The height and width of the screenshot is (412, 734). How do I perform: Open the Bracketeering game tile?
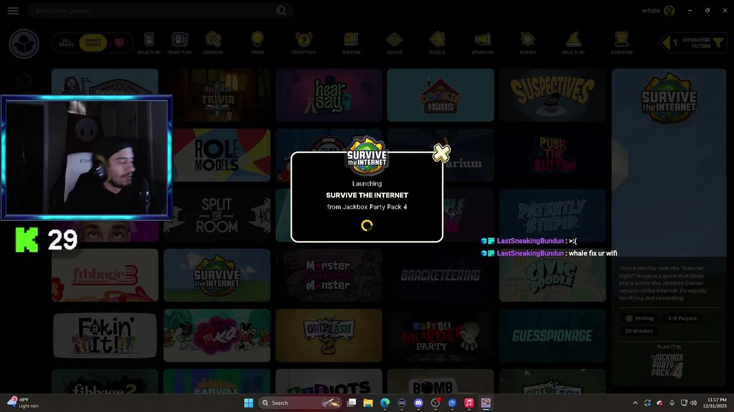(440, 275)
